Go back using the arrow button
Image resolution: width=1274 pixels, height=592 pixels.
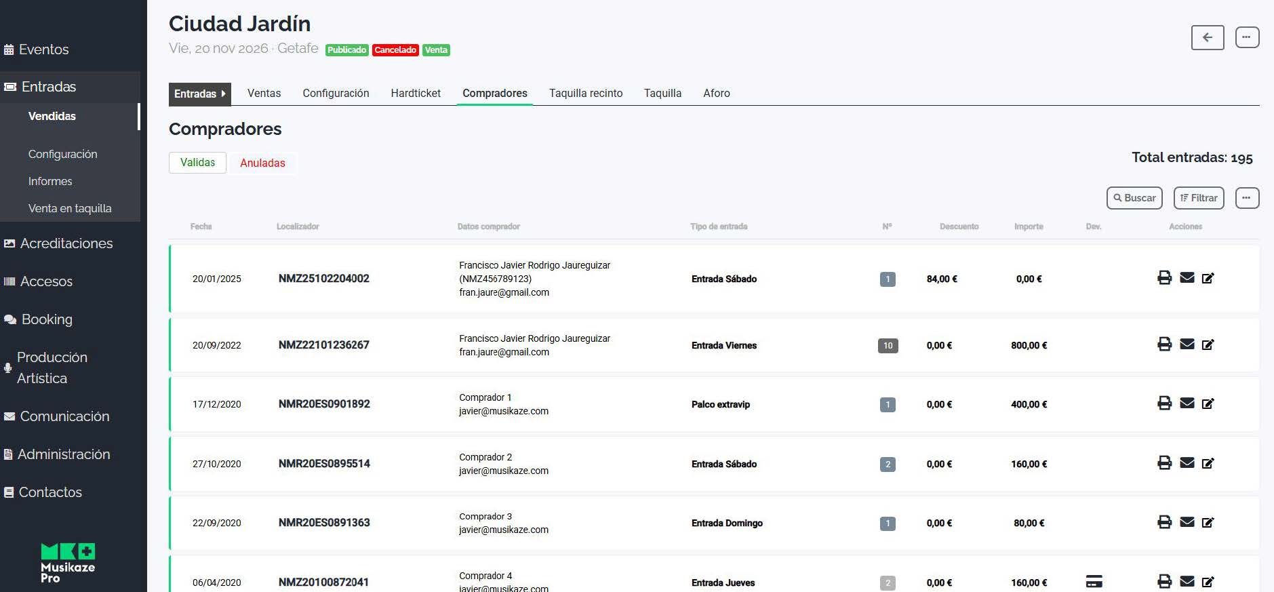click(x=1207, y=38)
